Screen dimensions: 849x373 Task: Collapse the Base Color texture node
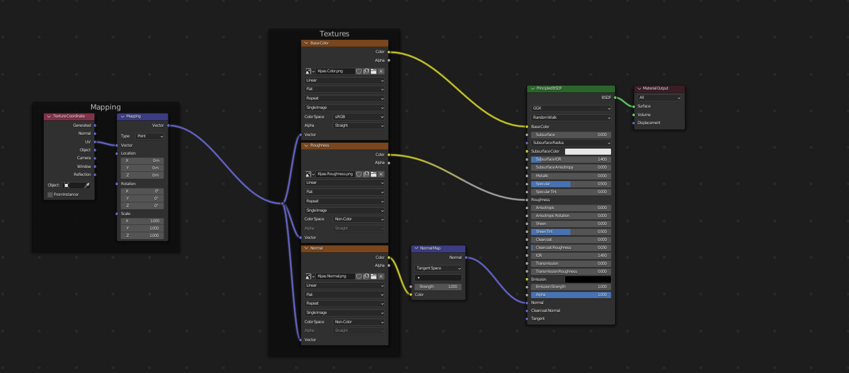pos(306,43)
